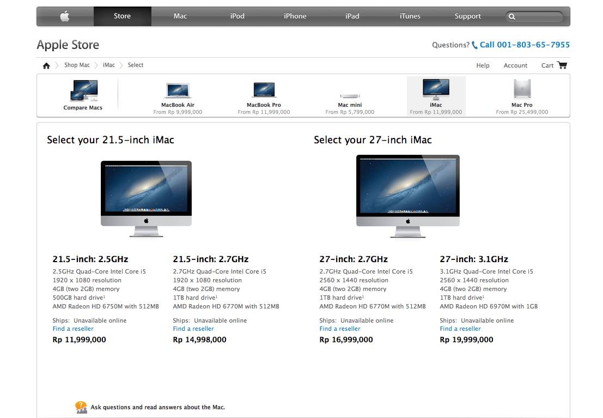Select the MacBook Air product icon
The height and width of the screenshot is (418, 603).
click(178, 90)
